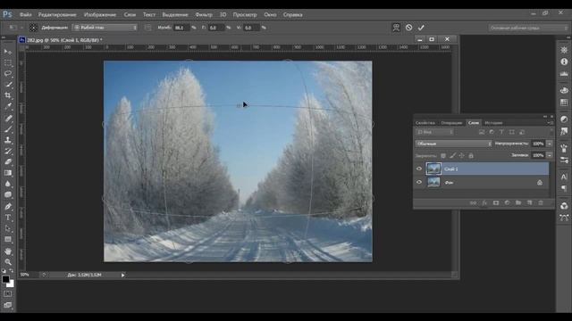The width and height of the screenshot is (572, 321).
Task: Change warp orientation toggle
Action: coord(147,28)
